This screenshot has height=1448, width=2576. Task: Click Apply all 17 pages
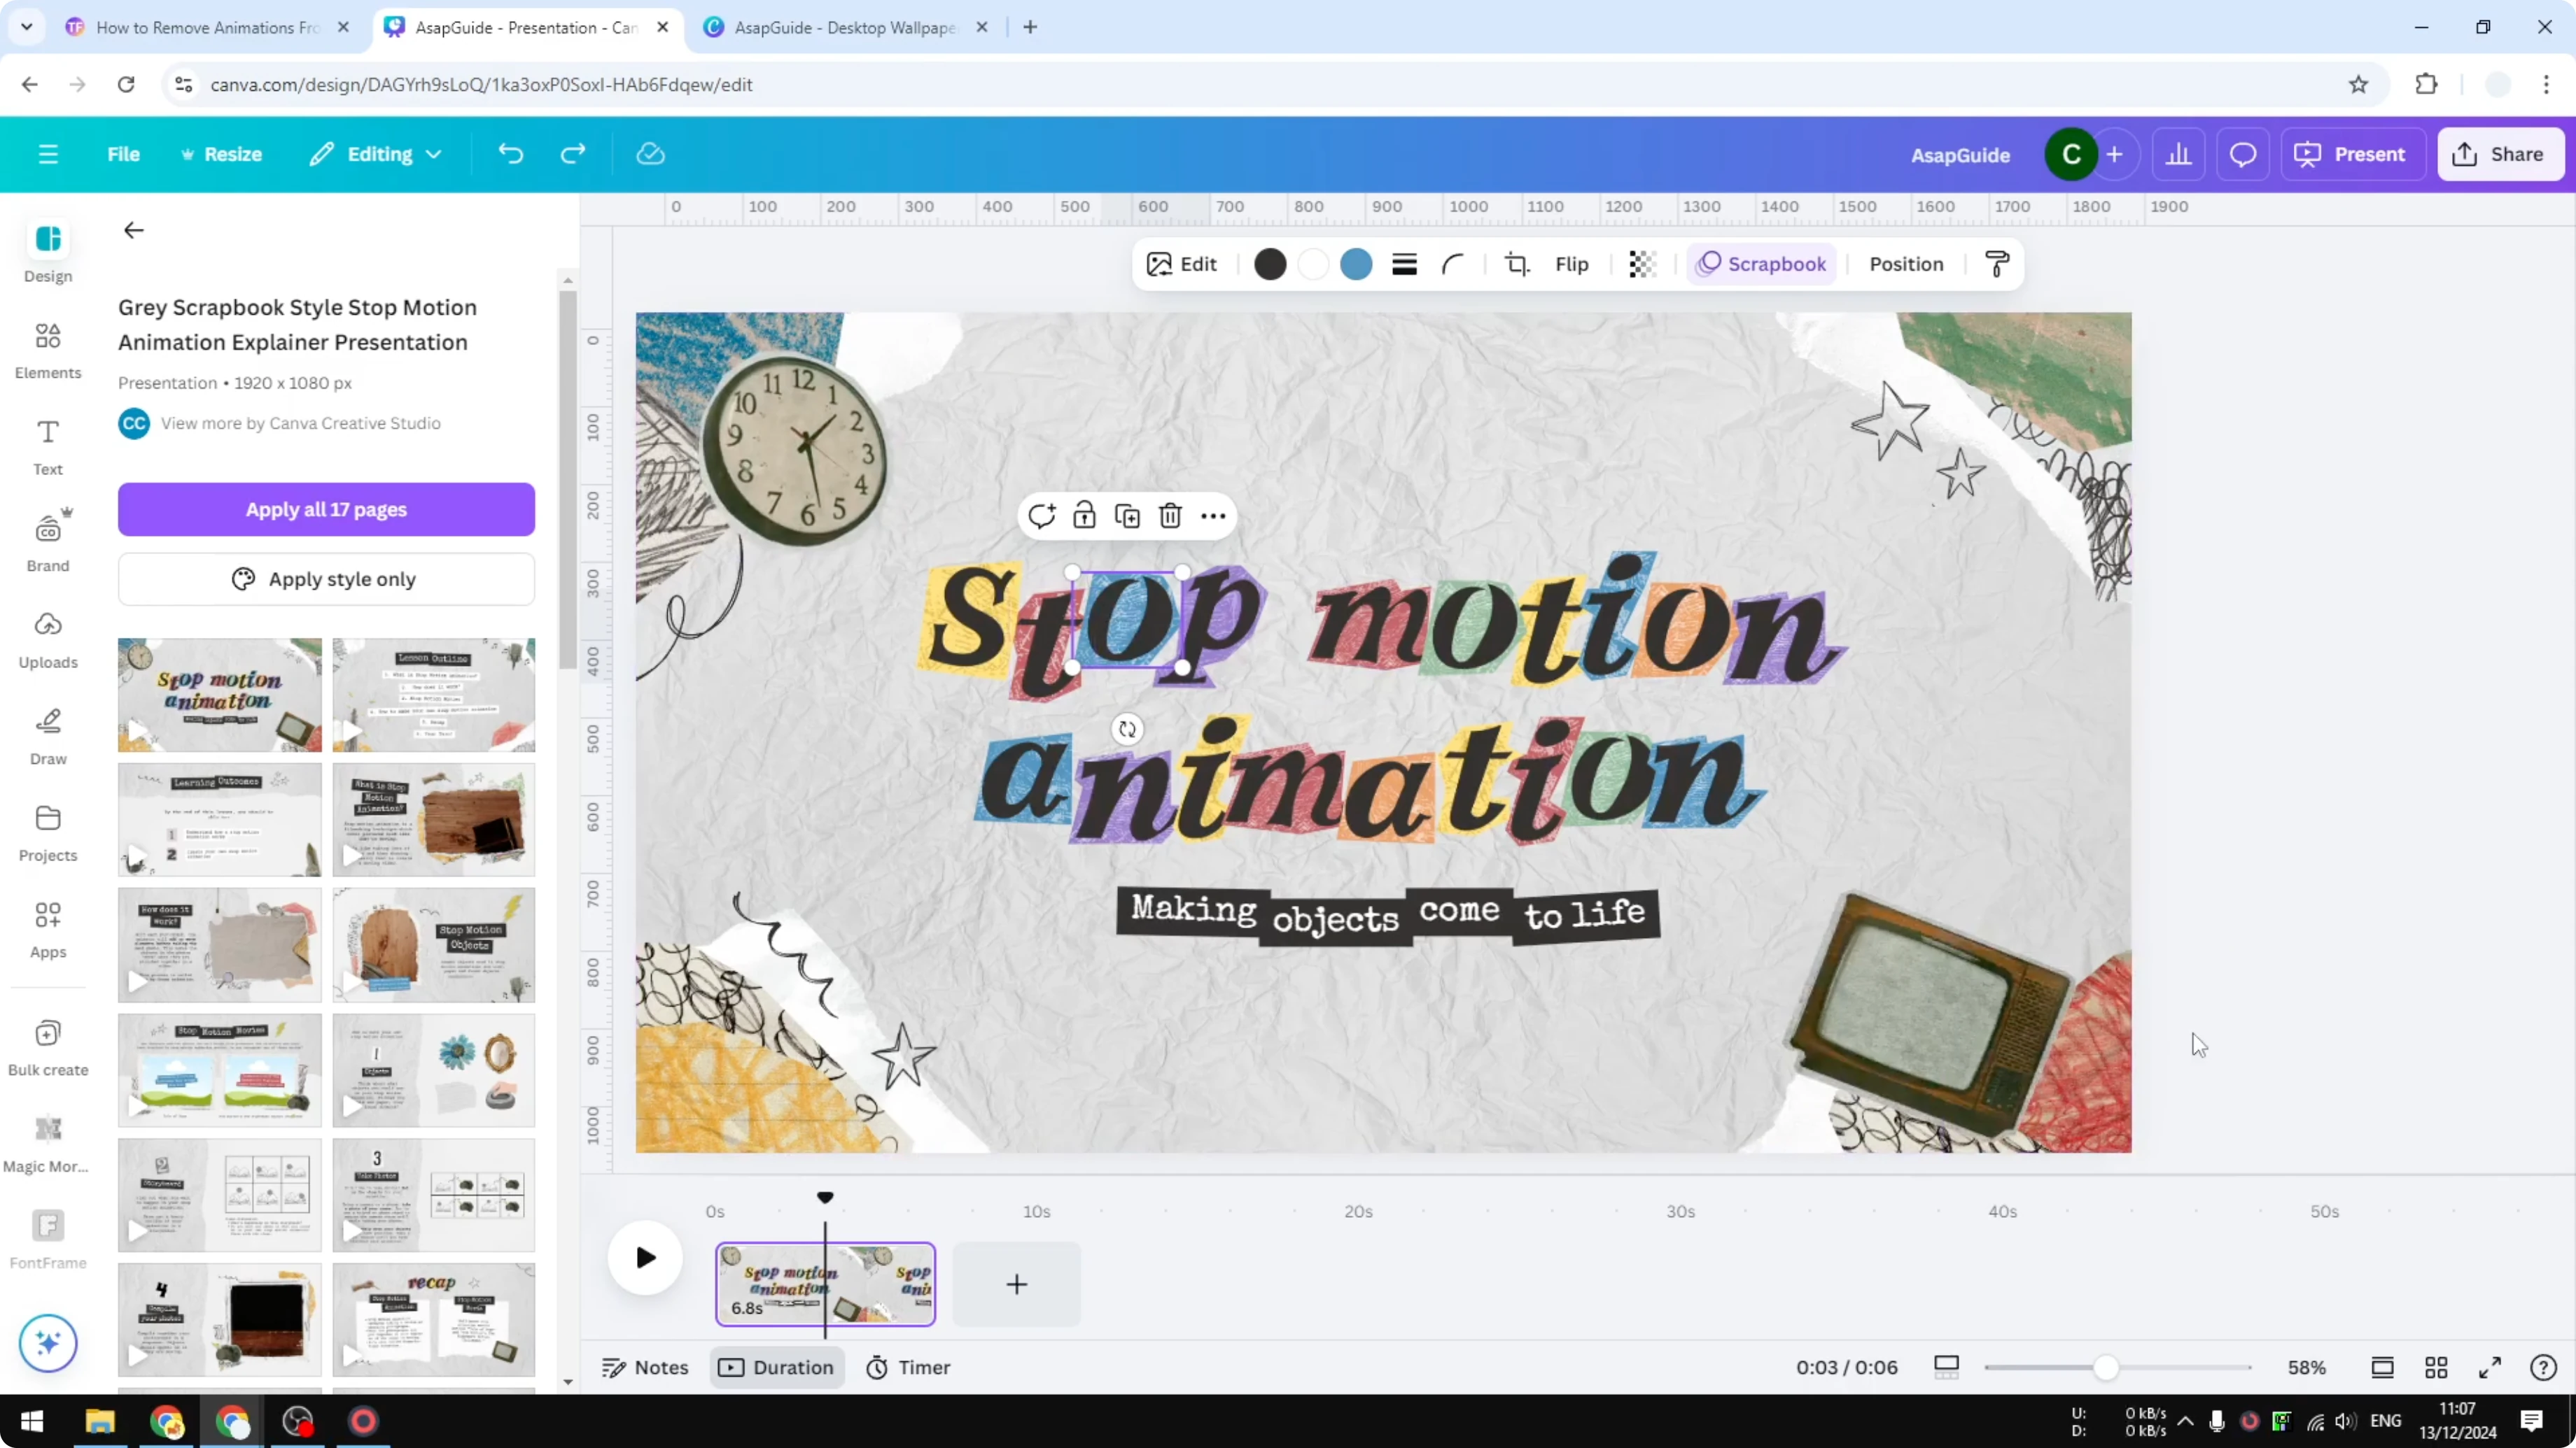(x=326, y=510)
